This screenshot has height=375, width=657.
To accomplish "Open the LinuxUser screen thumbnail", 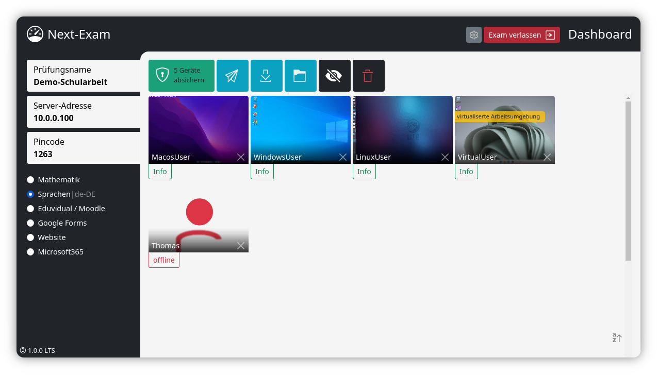I will pyautogui.click(x=403, y=126).
